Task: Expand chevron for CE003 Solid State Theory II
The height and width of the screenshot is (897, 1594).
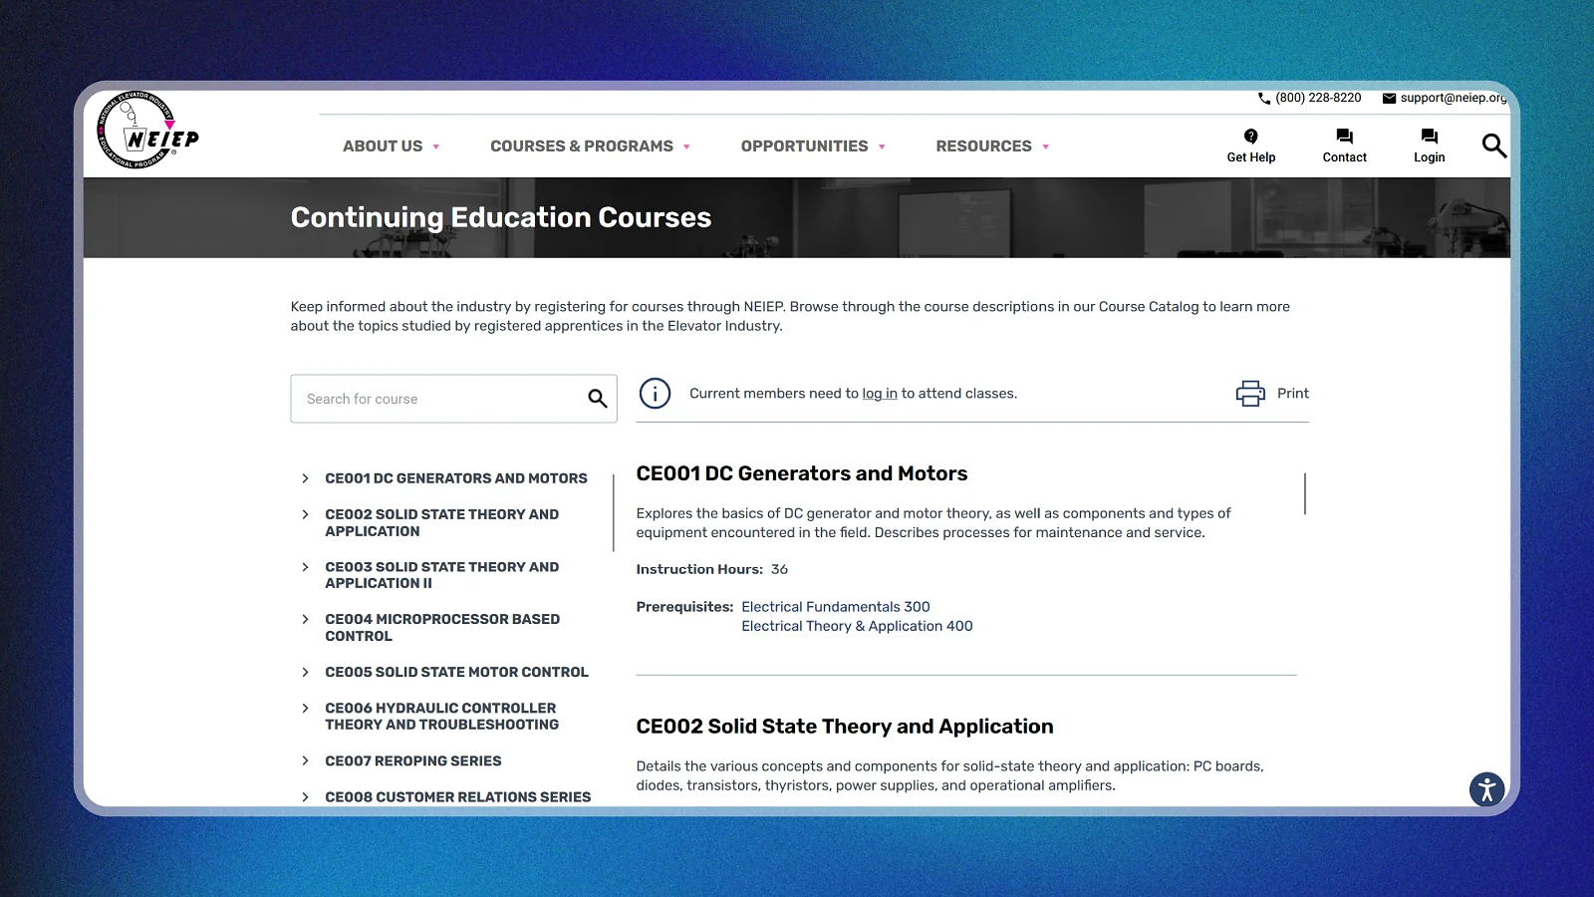Action: click(x=305, y=567)
